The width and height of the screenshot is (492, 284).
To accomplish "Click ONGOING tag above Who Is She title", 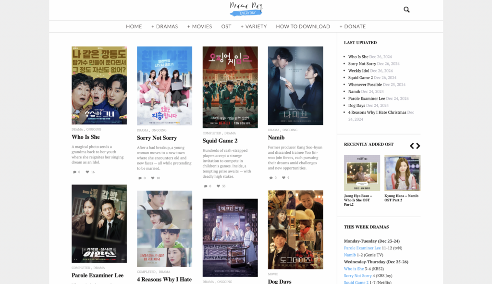I will pos(94,129).
